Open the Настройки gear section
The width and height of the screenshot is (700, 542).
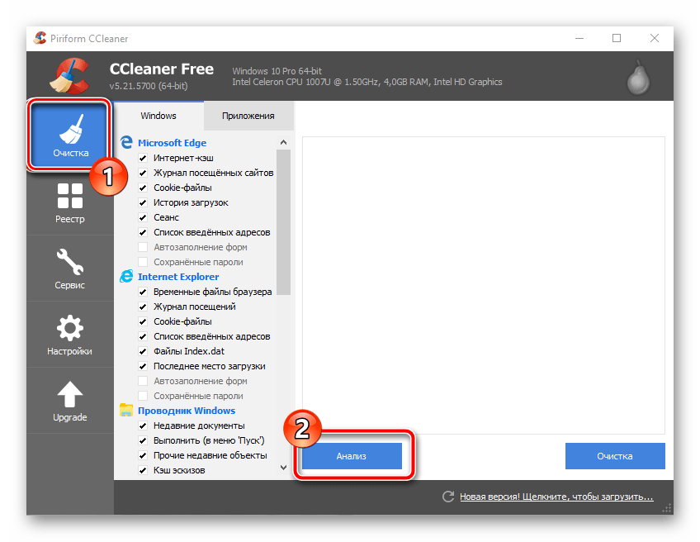[70, 335]
